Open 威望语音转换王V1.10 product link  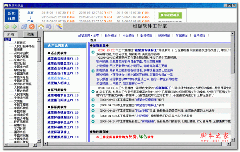[63, 68]
